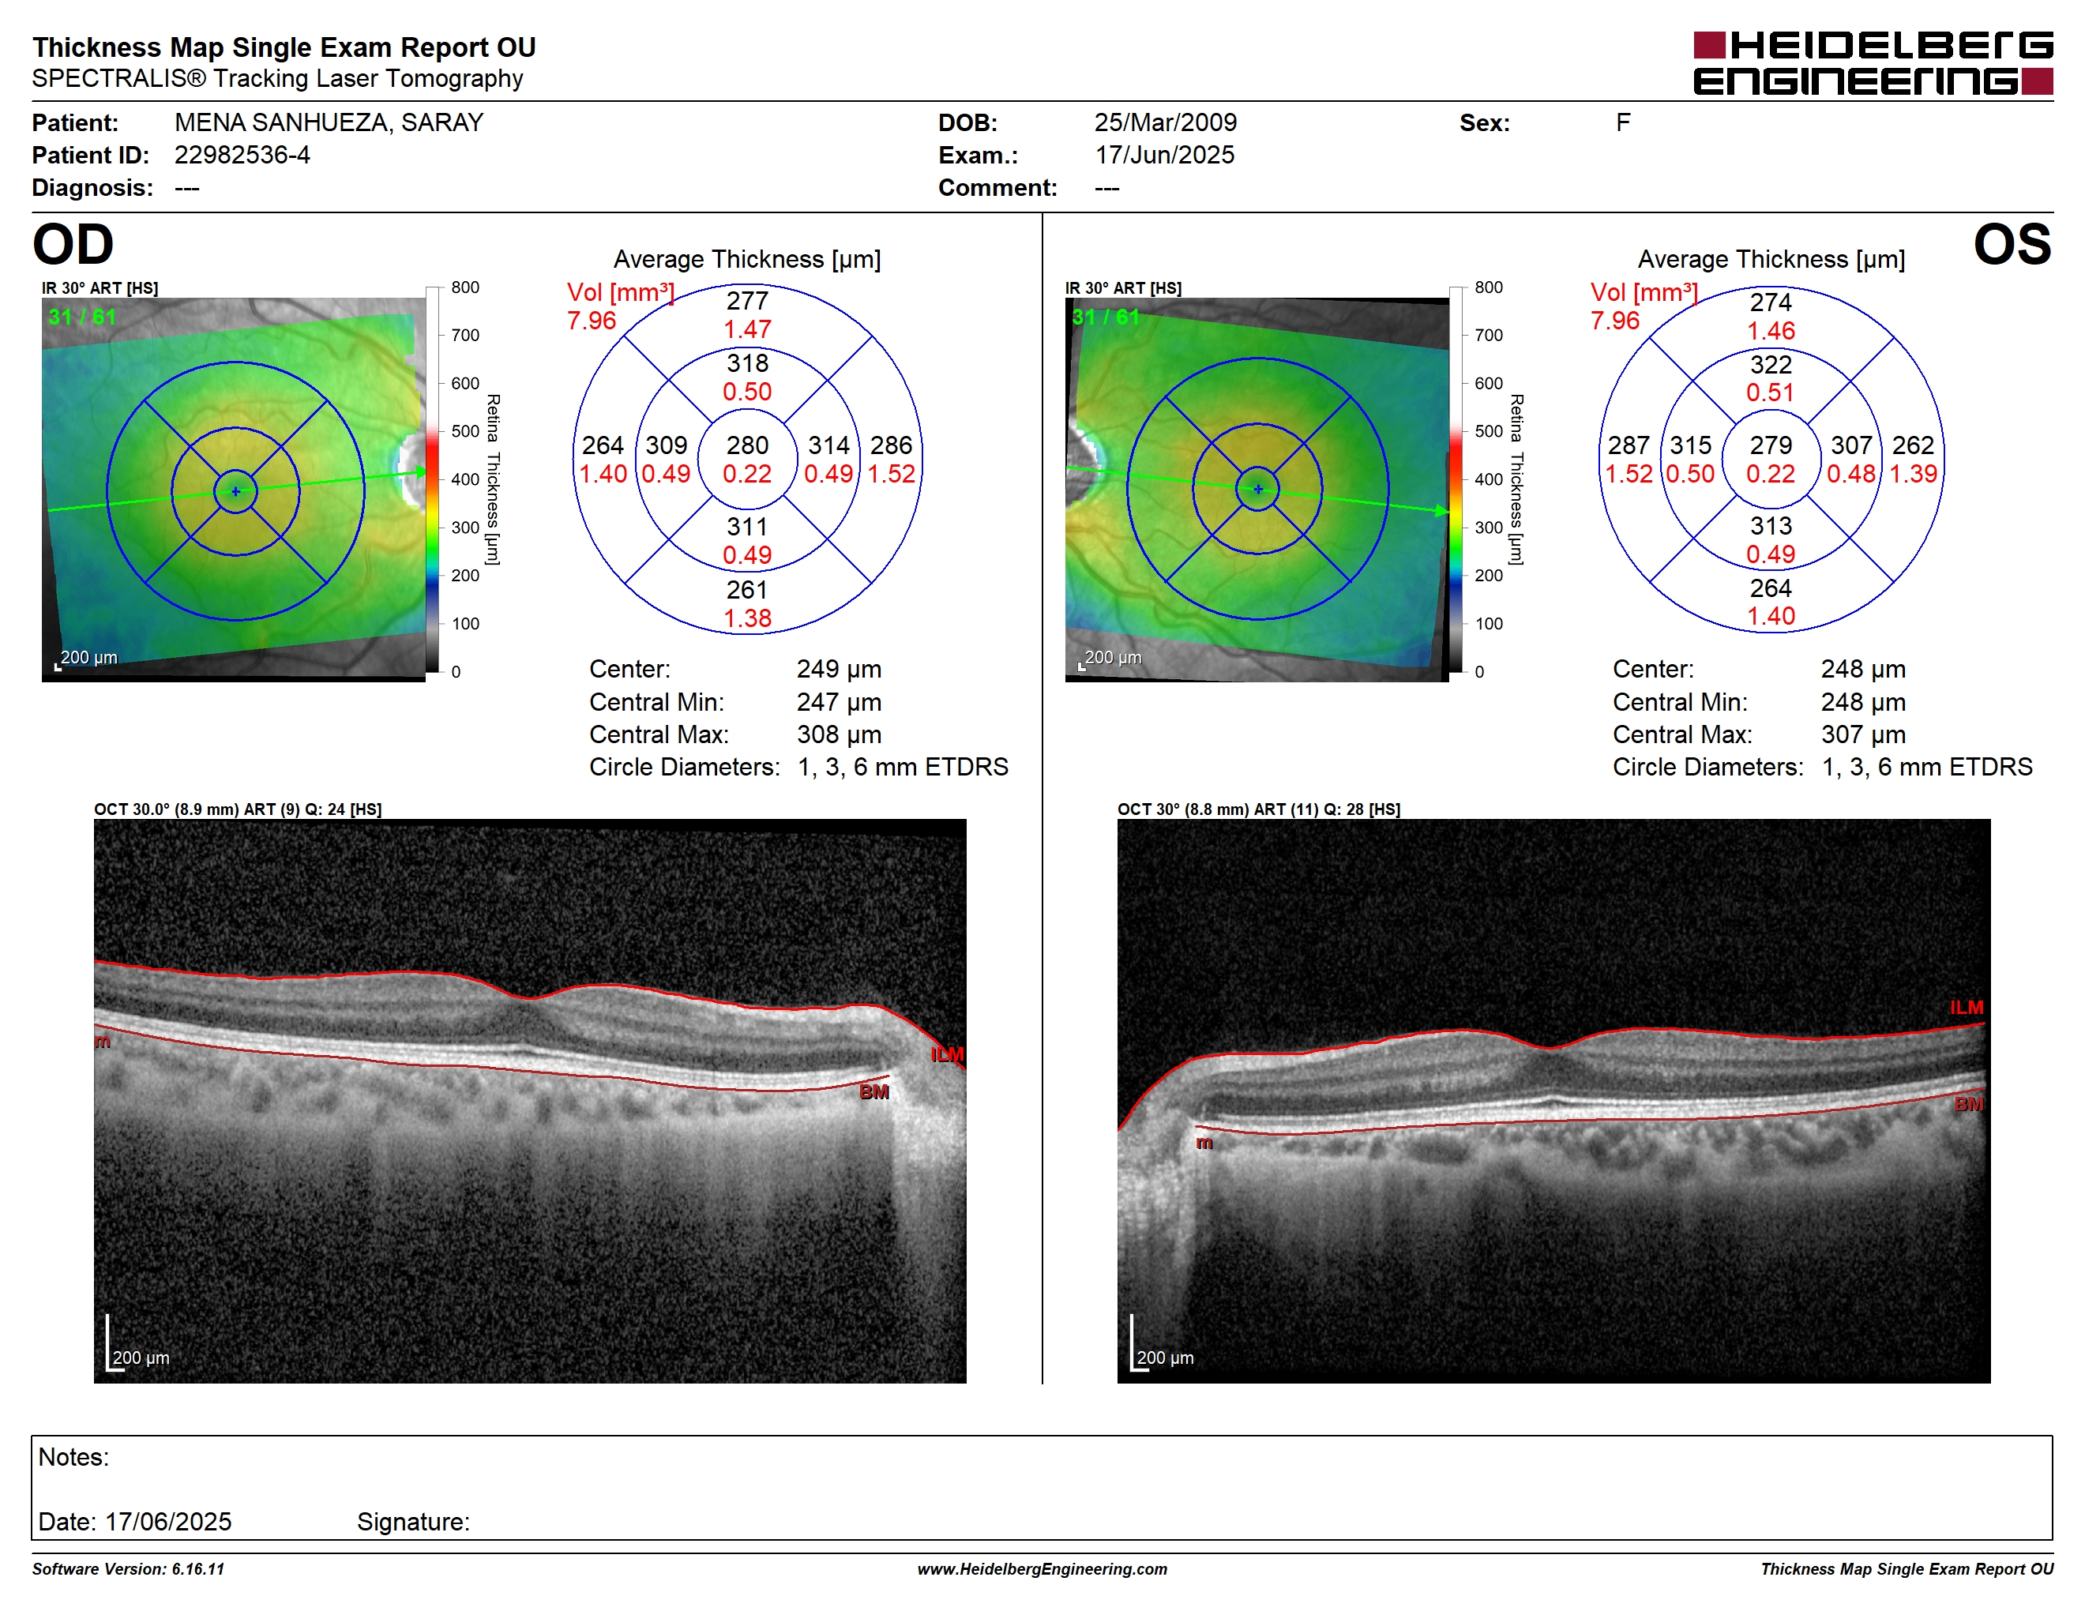The image size is (2085, 1611).
Task: Click the OS retina thickness color scale bar
Action: click(x=1456, y=479)
